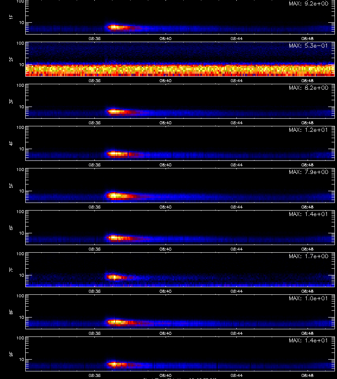Select the '7F' axis label

click(11, 270)
